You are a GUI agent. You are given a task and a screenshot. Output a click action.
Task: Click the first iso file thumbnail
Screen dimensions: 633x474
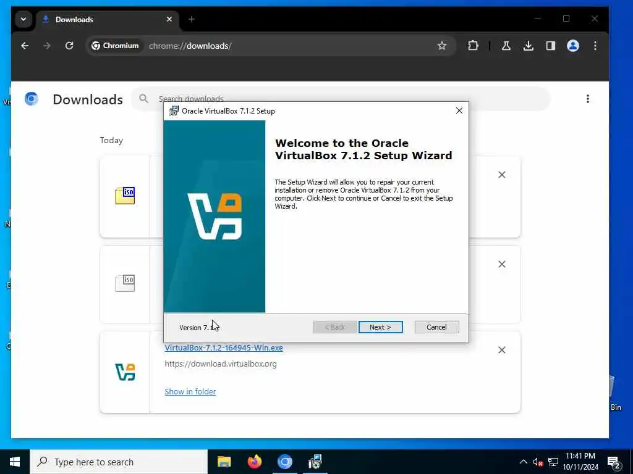coord(125,196)
